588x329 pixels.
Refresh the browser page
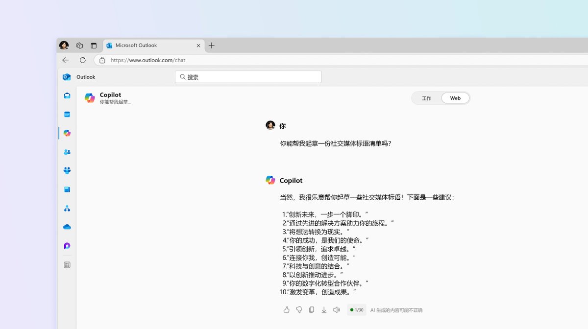point(83,60)
